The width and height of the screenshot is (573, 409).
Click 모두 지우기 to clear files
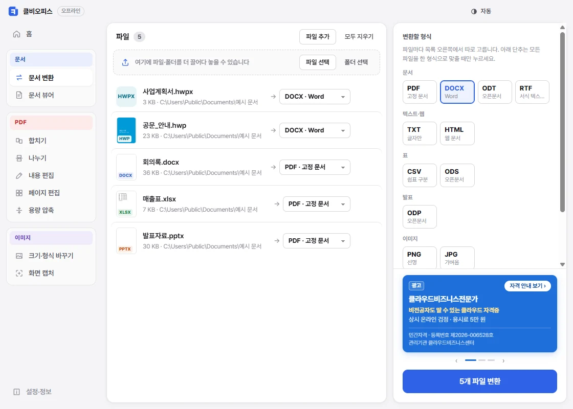[359, 37]
